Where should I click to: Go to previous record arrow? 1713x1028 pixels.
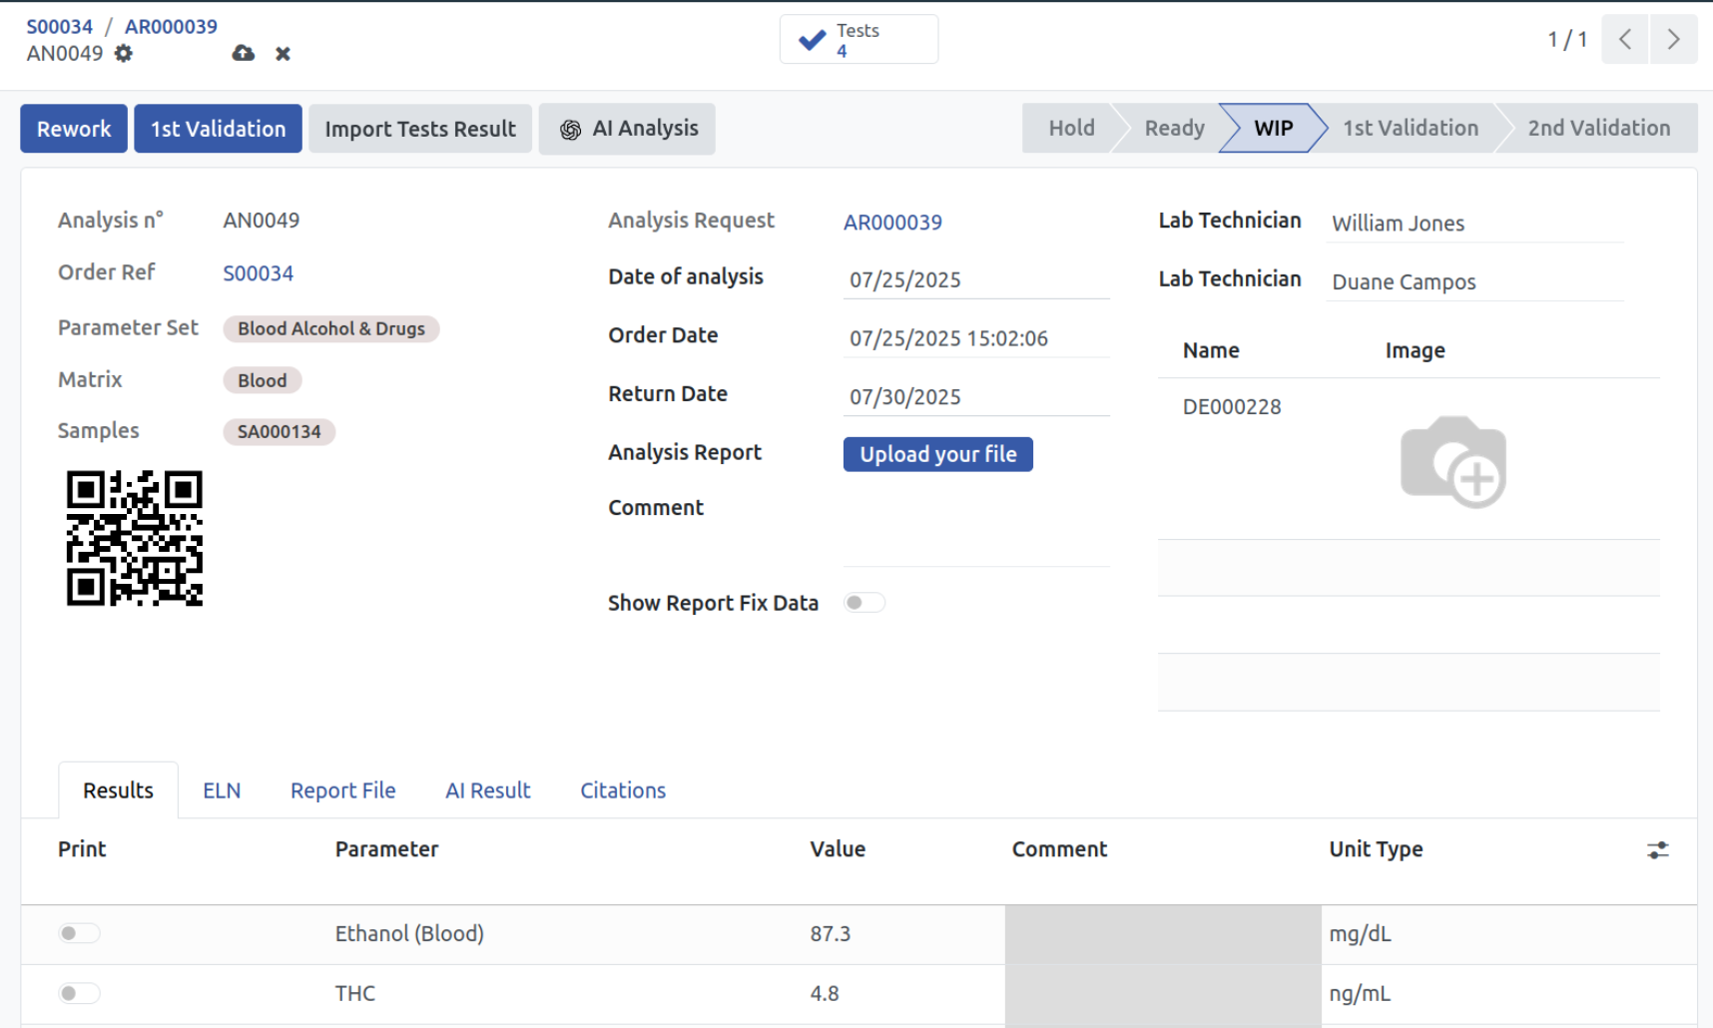tap(1625, 39)
